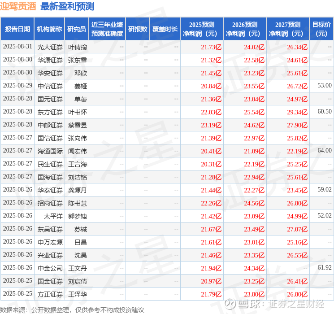Screen dimensions: 334x314
Task: Select the 研究员 column header
Action: (x=77, y=29)
